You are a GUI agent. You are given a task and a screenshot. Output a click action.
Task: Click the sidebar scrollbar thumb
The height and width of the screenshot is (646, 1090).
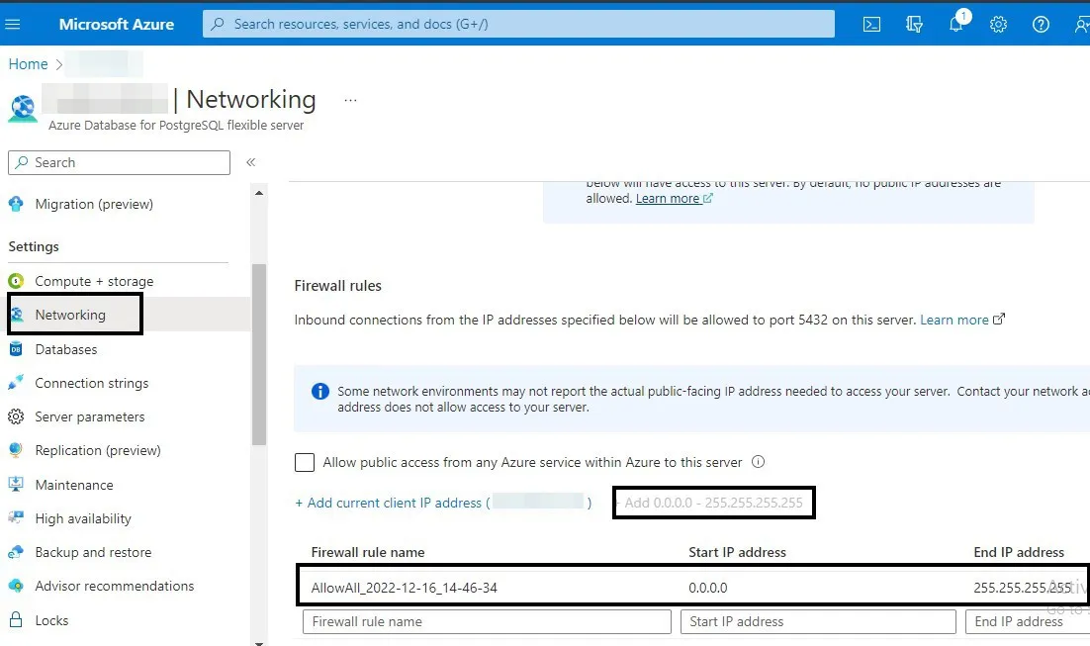click(258, 354)
